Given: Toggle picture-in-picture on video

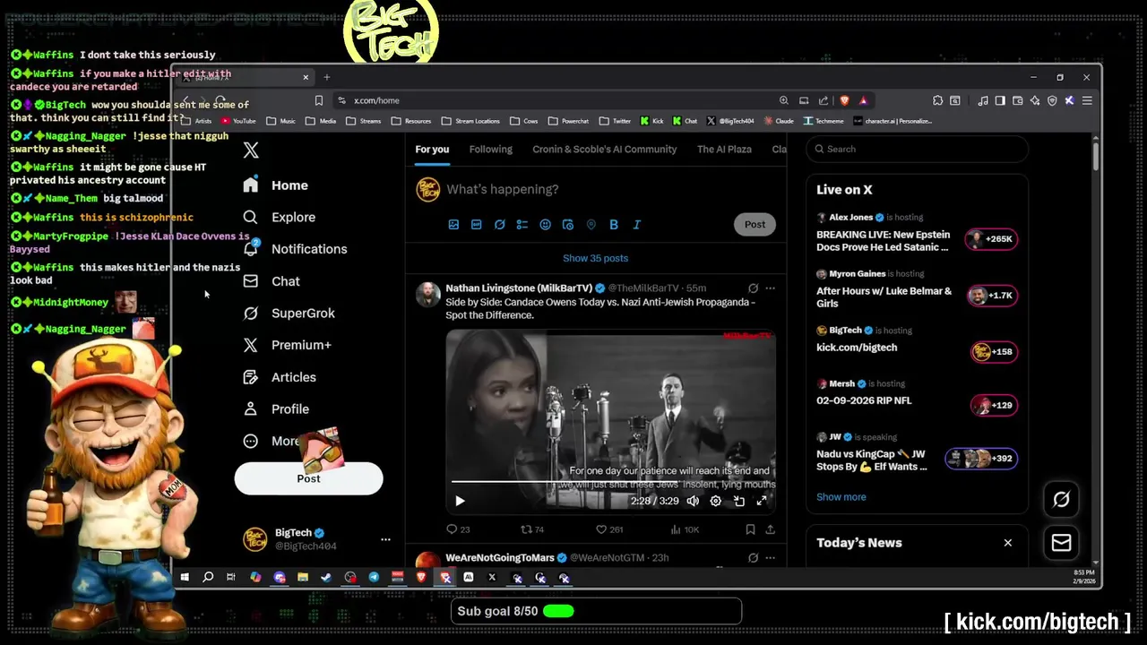Looking at the screenshot, I should [738, 501].
